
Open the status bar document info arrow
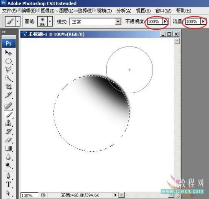point(115,195)
